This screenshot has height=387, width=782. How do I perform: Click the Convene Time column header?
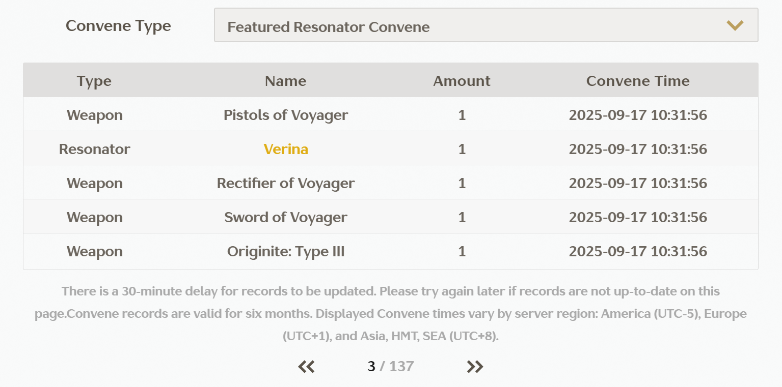pos(638,81)
